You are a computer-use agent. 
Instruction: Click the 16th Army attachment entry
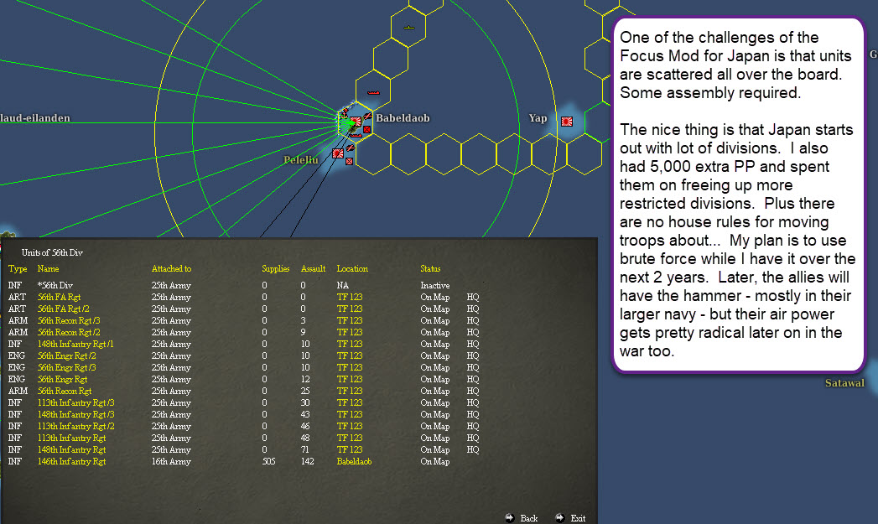(171, 462)
